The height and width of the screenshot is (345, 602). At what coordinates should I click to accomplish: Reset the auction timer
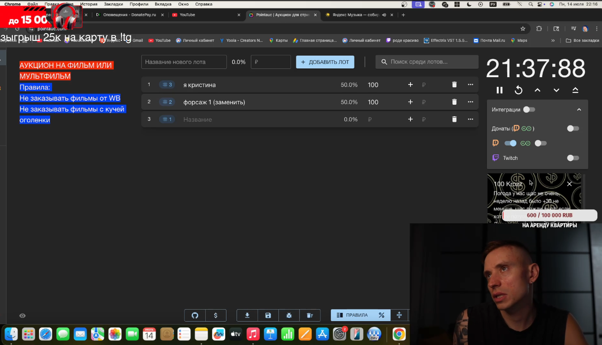pyautogui.click(x=518, y=90)
